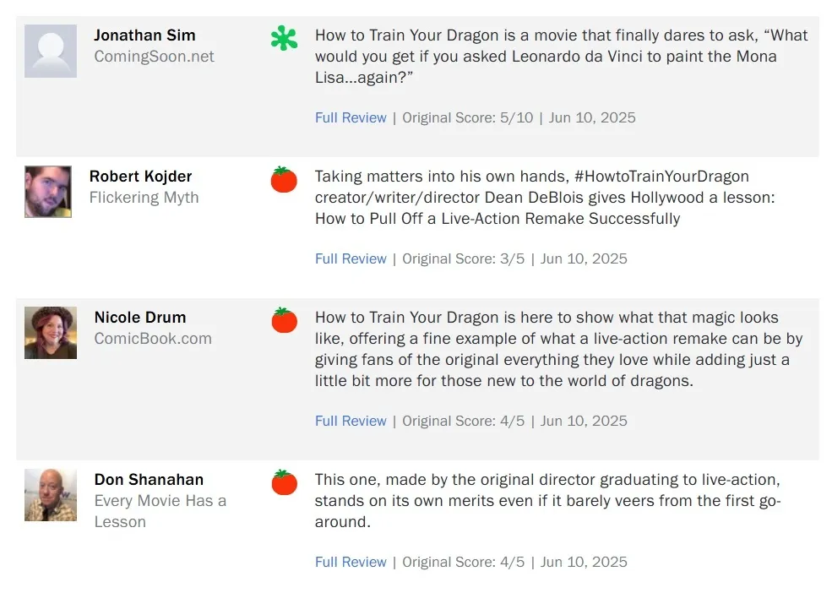
Task: Open Full Review for Robert Kojder's review
Action: [351, 259]
